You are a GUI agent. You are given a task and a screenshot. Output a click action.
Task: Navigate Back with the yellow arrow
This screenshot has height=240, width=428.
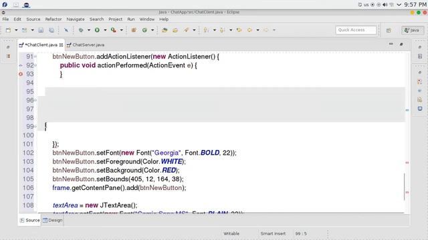pyautogui.click(x=249, y=30)
